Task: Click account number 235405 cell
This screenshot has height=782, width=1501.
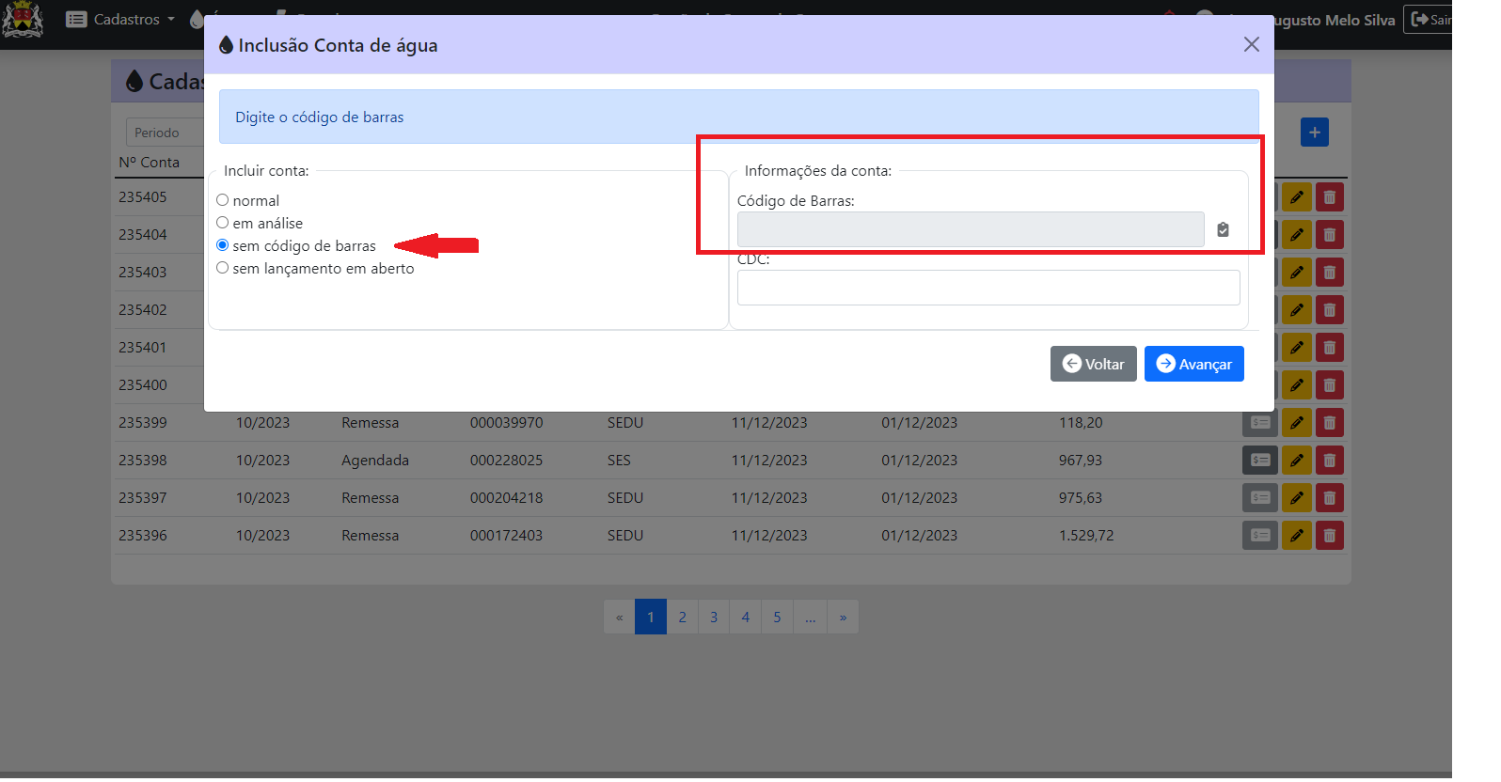Action: point(143,197)
